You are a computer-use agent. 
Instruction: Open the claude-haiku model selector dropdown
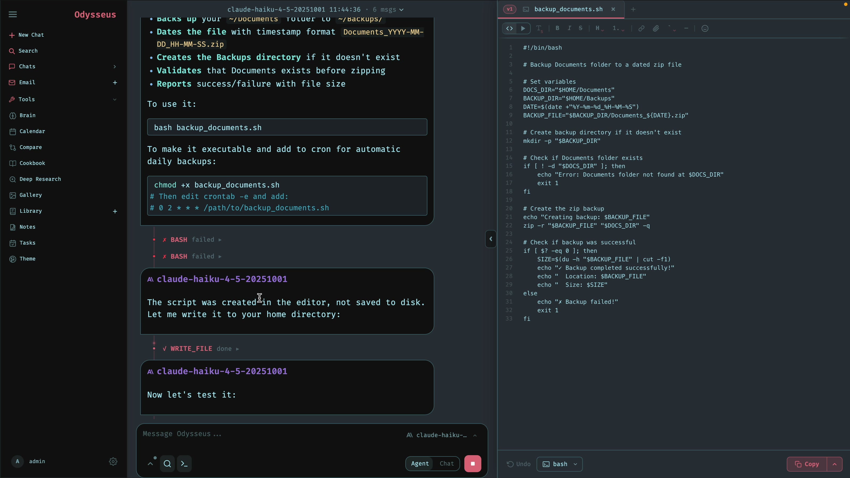[441, 436]
